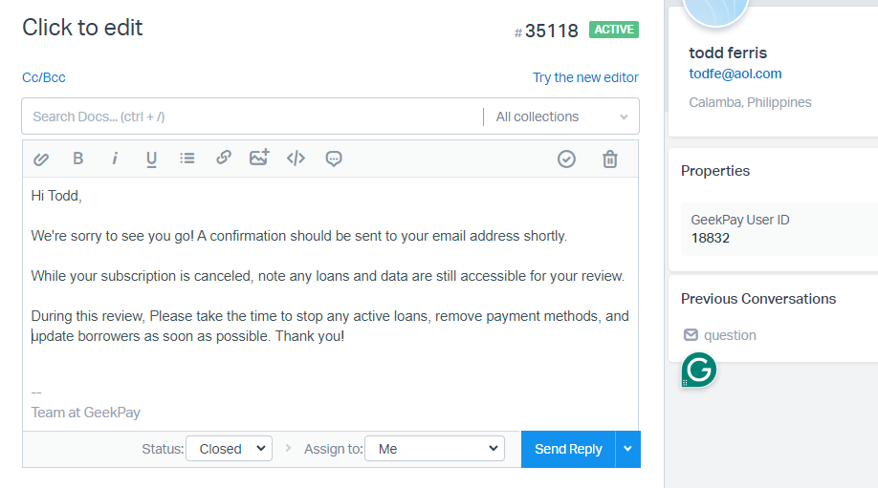Image resolution: width=878 pixels, height=488 pixels.
Task: Open todfe@aol.com email link
Action: pos(735,74)
